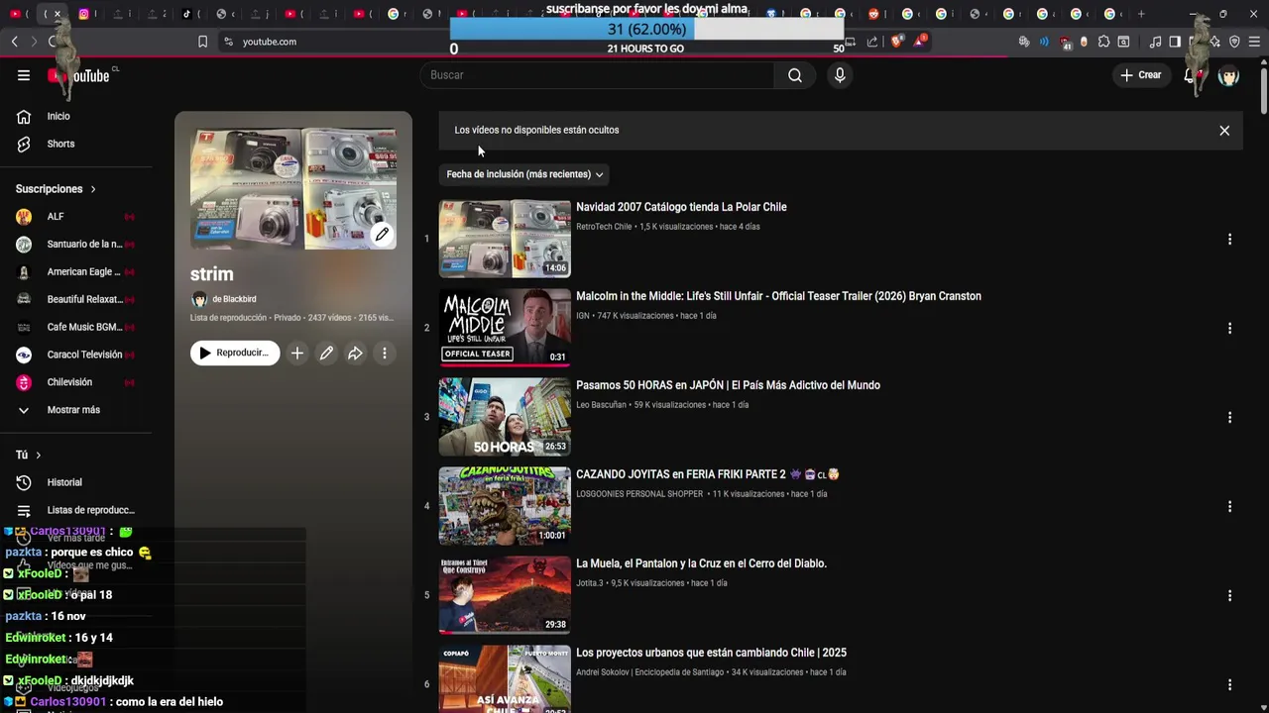Click the Crear button
This screenshot has width=1269, height=713.
coord(1141,75)
